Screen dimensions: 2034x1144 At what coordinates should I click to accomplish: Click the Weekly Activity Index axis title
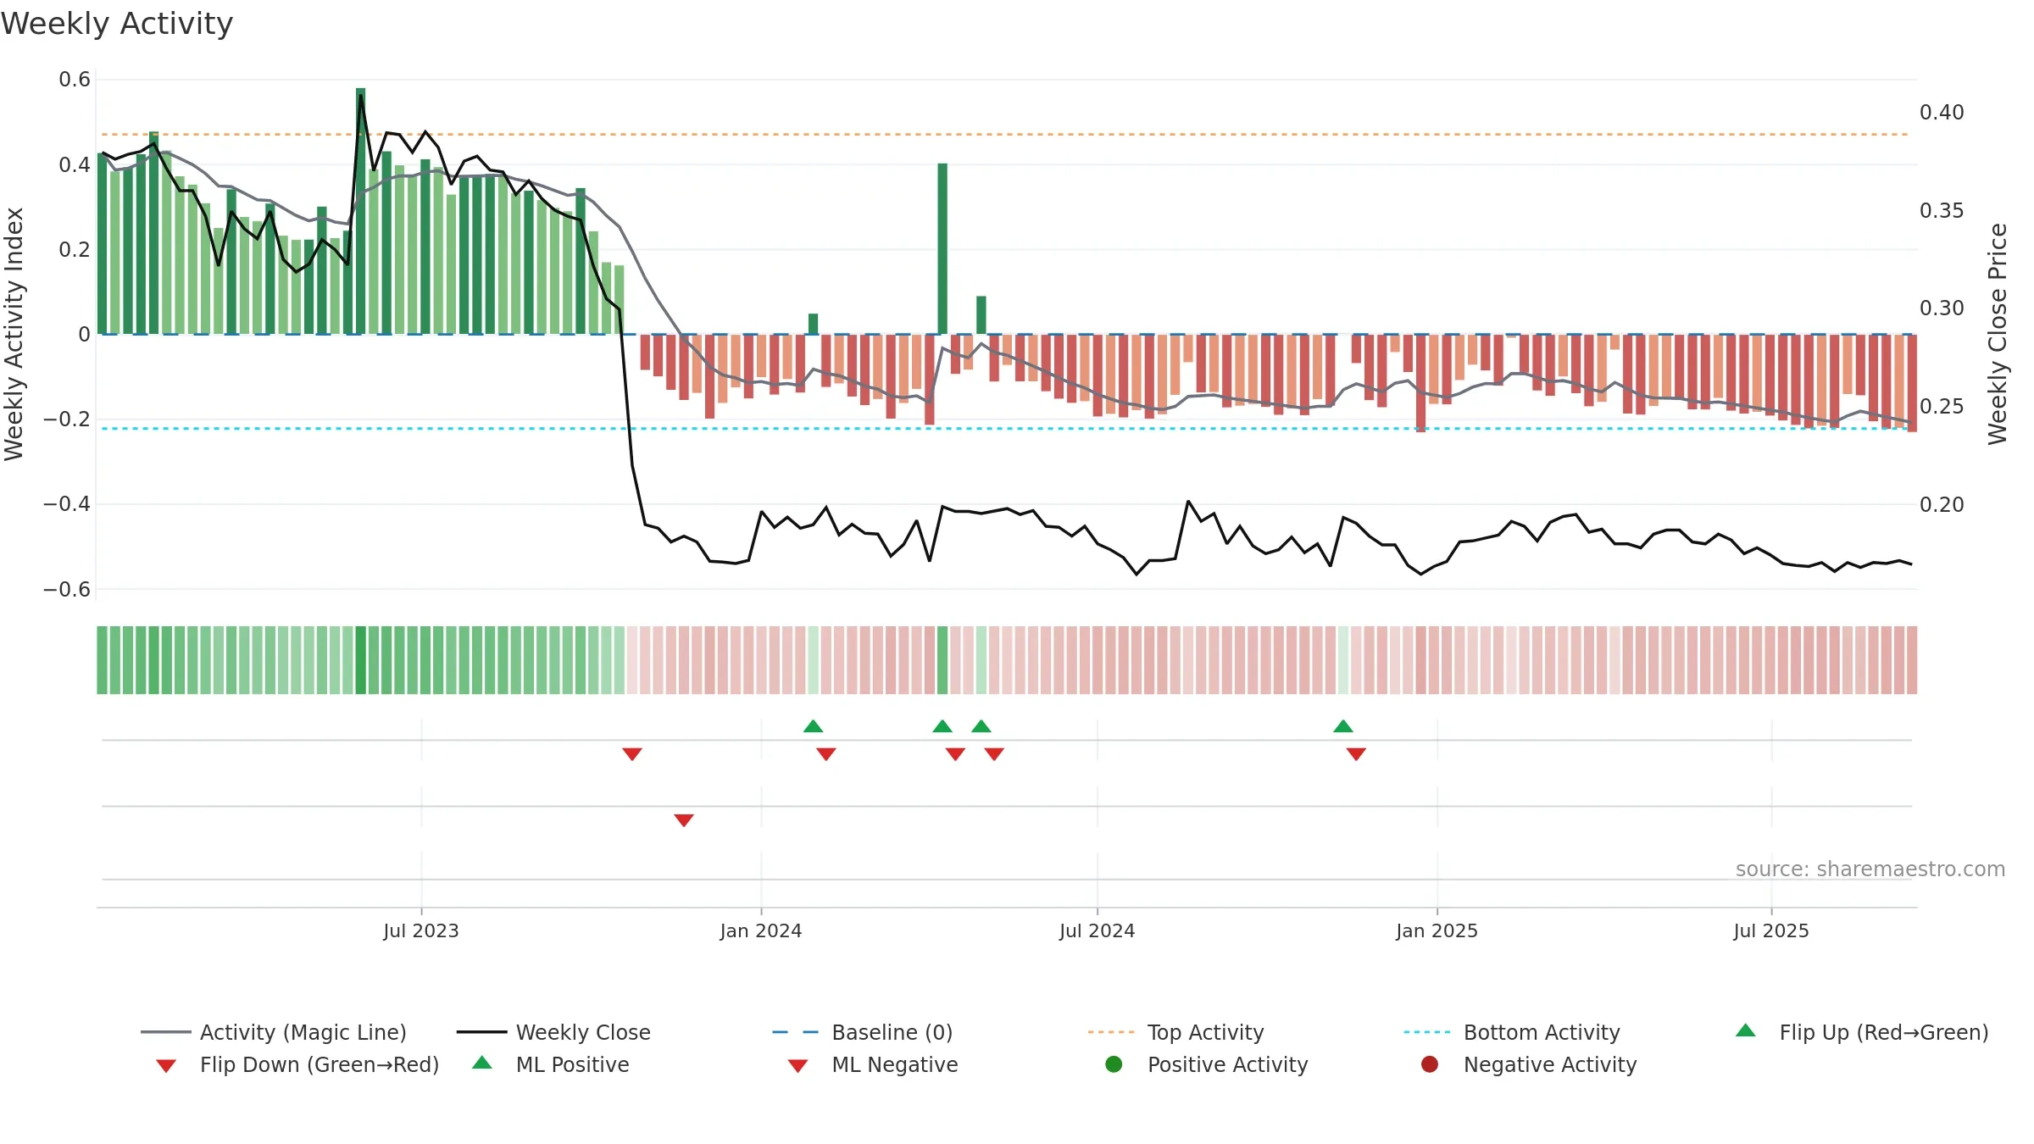pos(14,334)
